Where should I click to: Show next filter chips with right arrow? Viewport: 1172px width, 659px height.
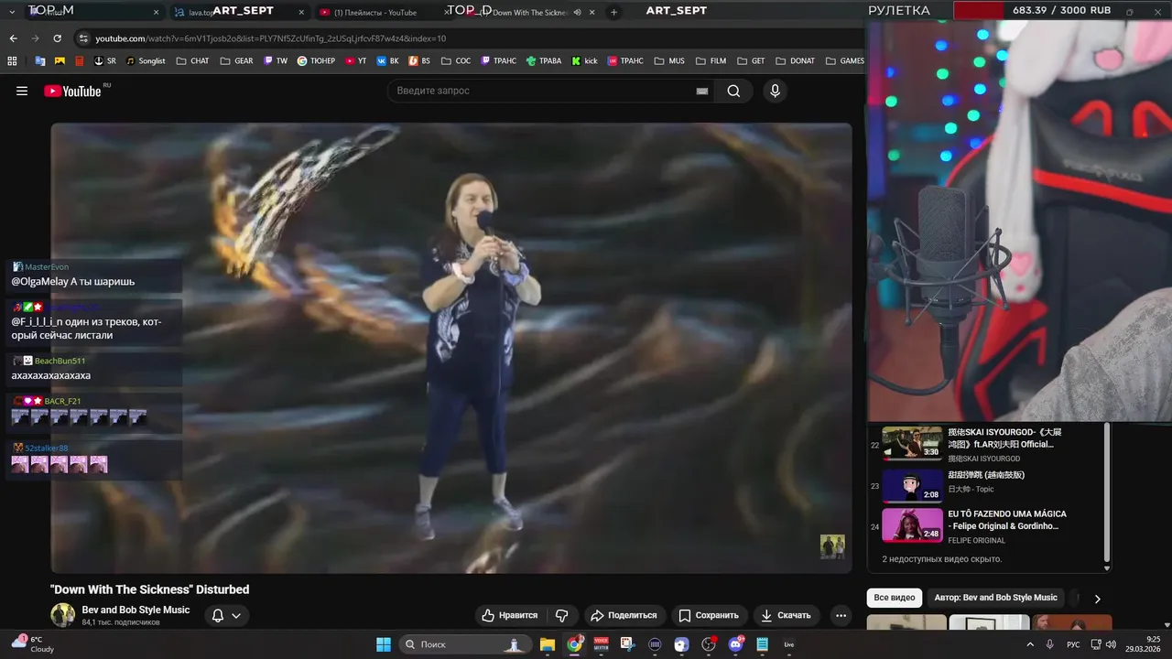coord(1097,598)
